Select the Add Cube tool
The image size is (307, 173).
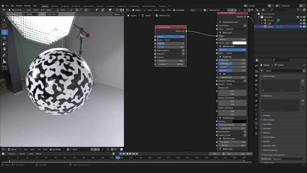[x=4, y=68]
